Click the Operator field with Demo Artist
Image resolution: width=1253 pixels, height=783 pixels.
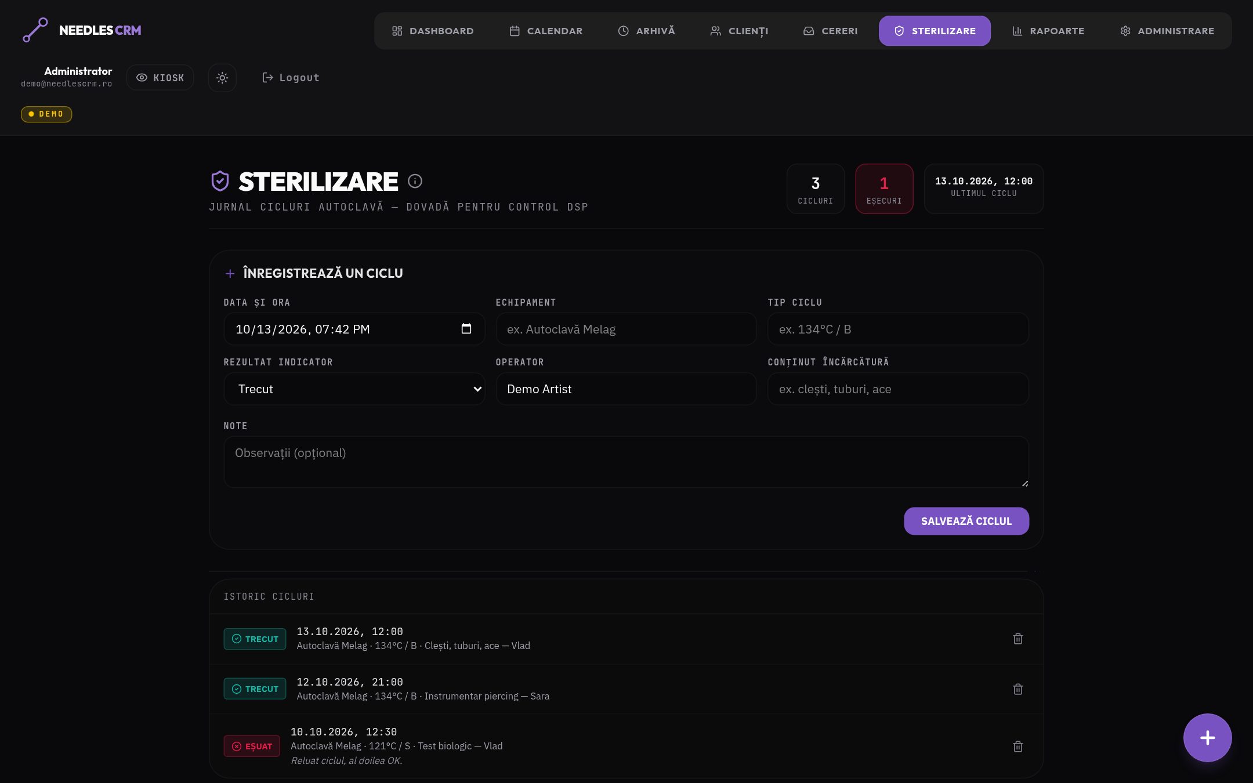point(626,389)
